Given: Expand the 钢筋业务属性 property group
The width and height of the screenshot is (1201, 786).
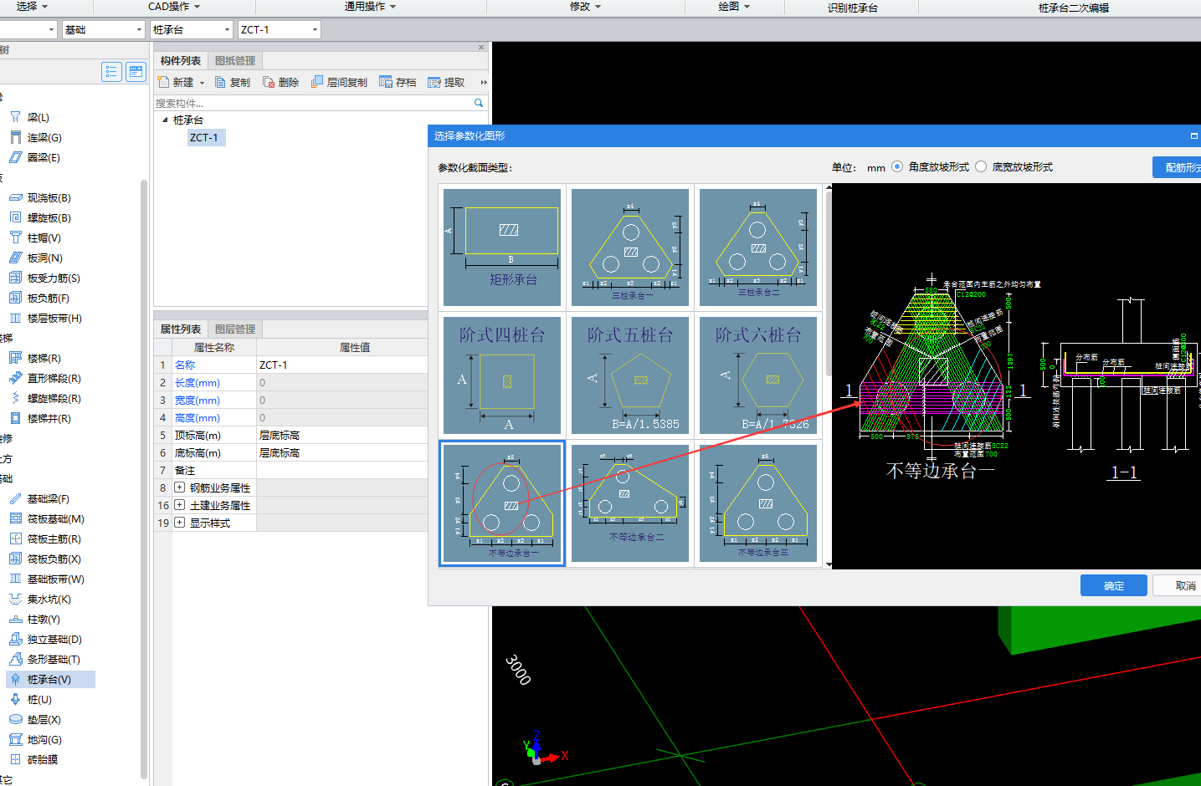Looking at the screenshot, I should 179,487.
